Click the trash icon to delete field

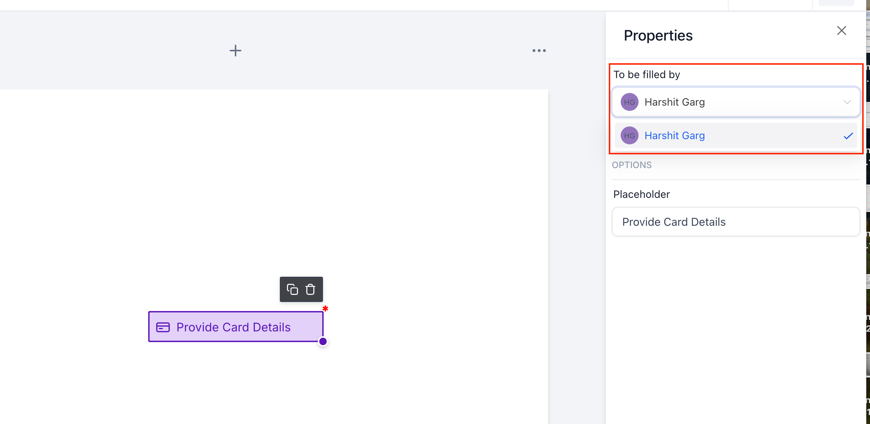click(x=310, y=289)
